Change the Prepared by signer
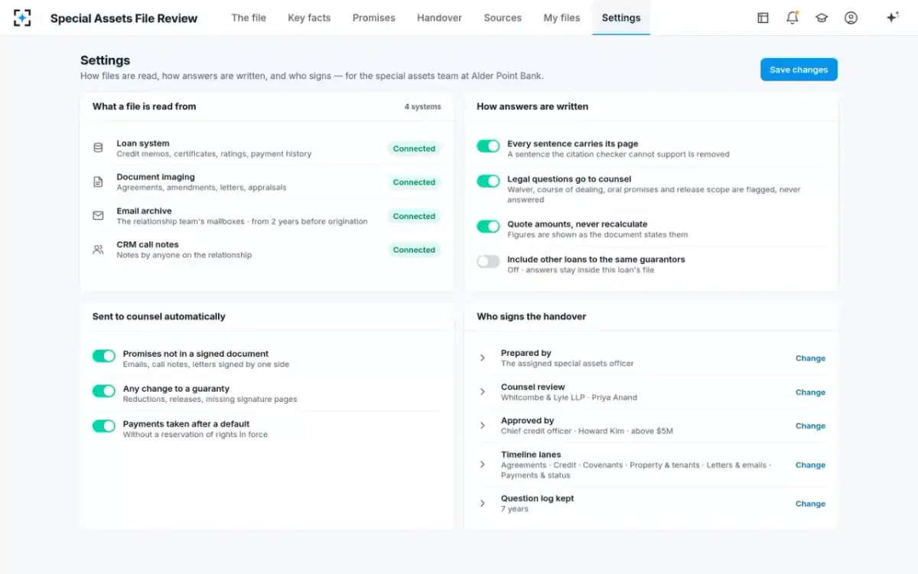The height and width of the screenshot is (574, 918). pos(810,358)
